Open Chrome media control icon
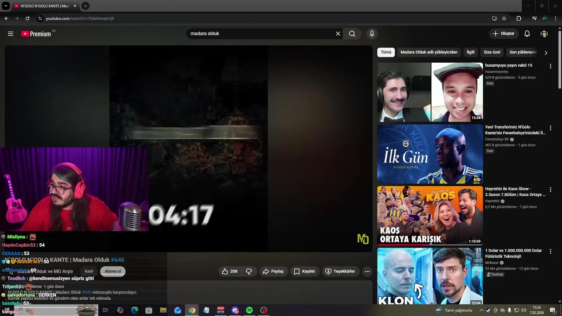 tap(534, 18)
